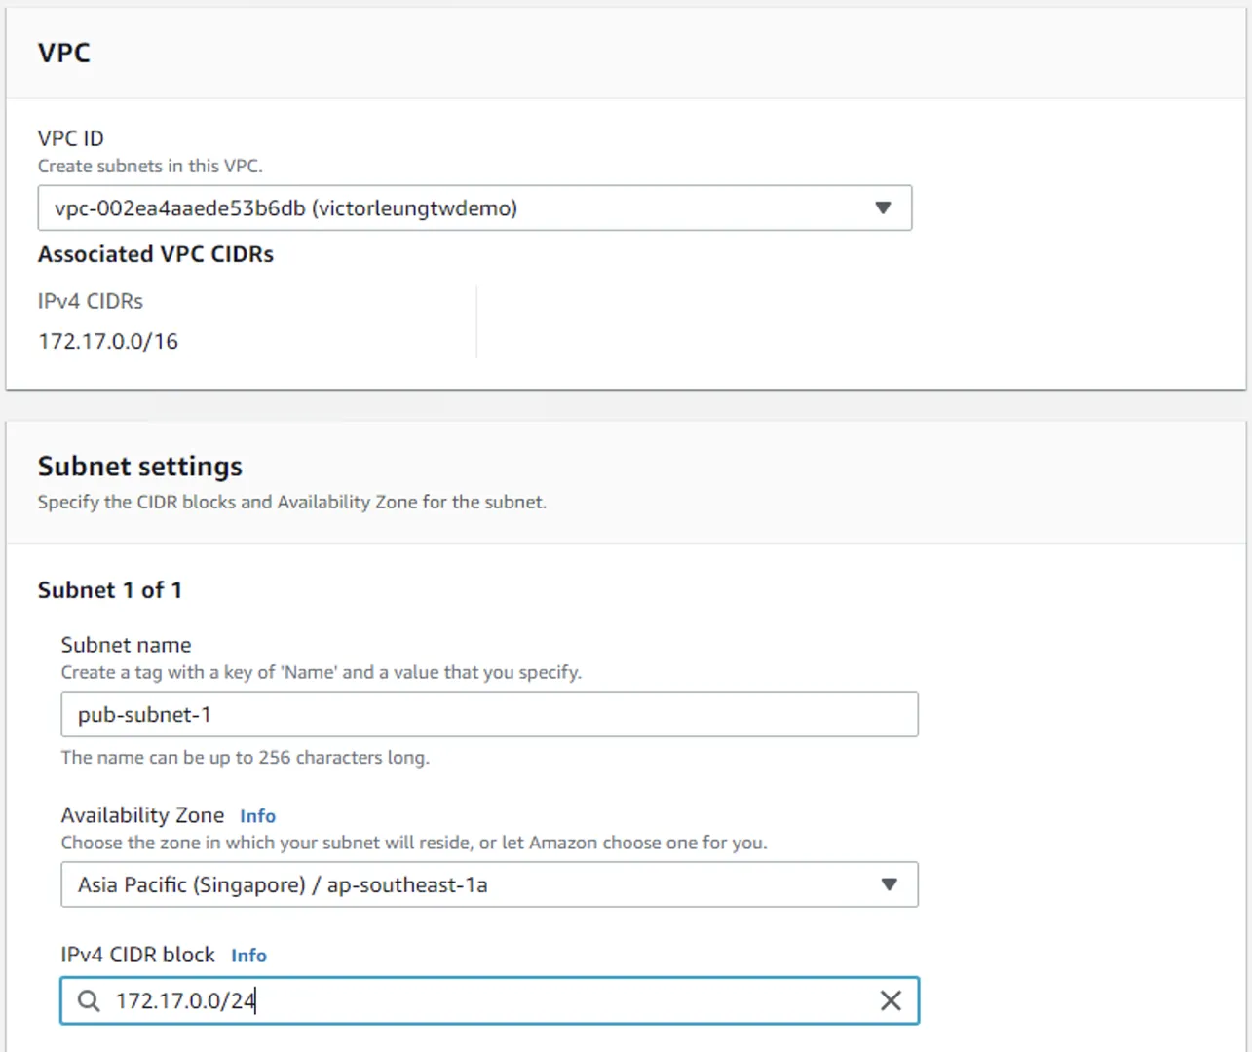Open Info link next to Availability Zone

[x=257, y=816]
